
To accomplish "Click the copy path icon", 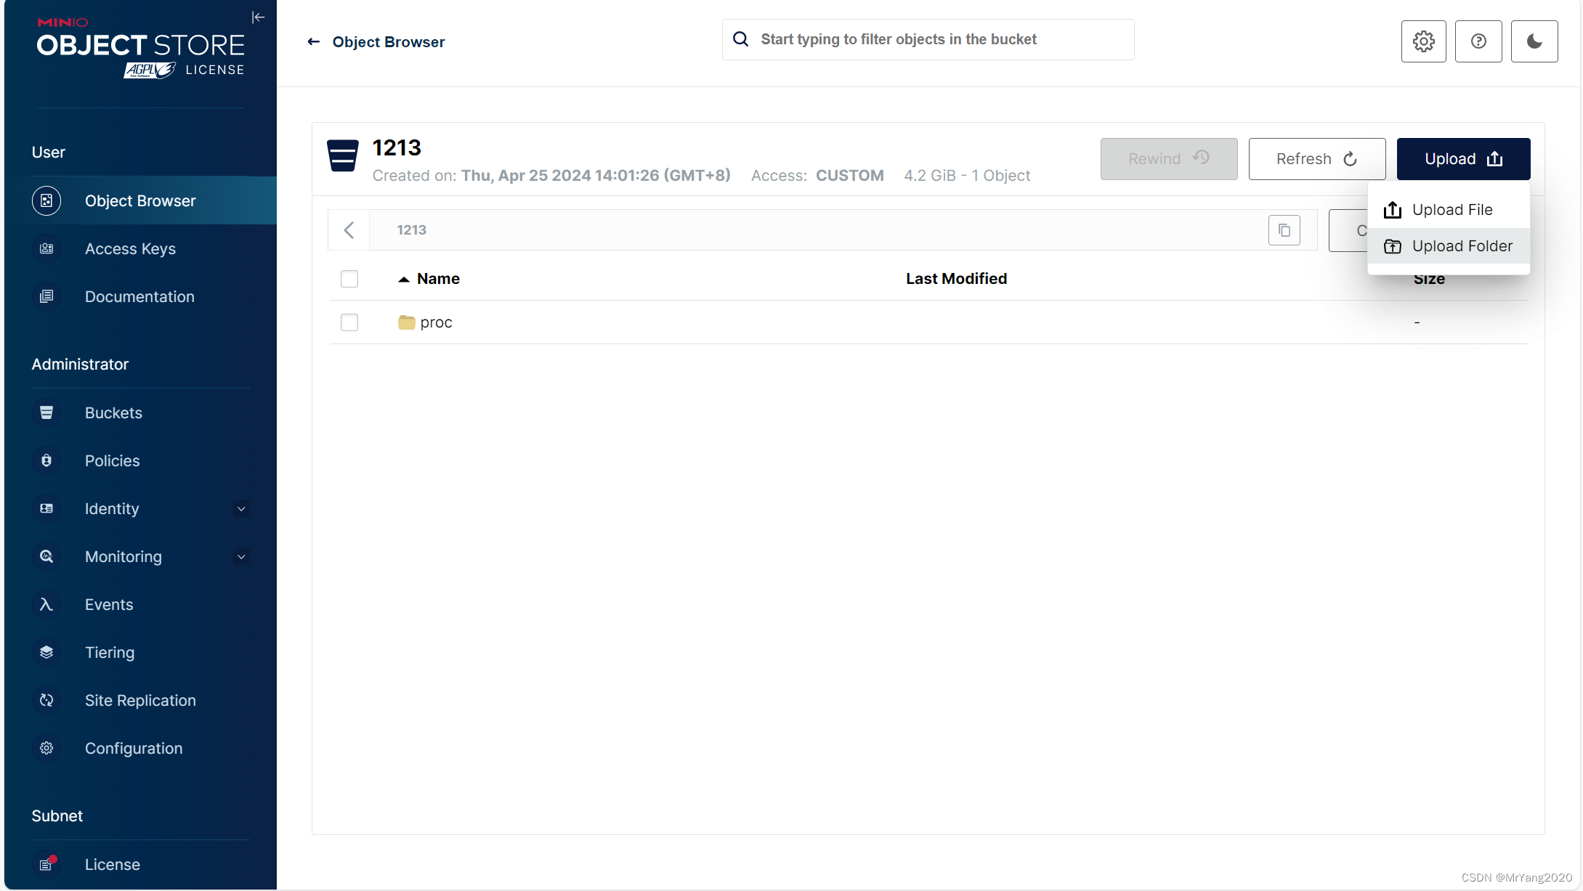I will pos(1284,230).
